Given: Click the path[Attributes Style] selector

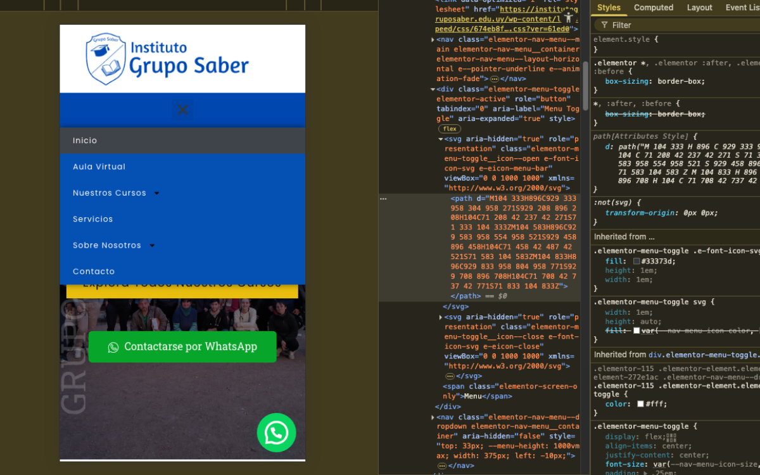Looking at the screenshot, I should click(640, 136).
